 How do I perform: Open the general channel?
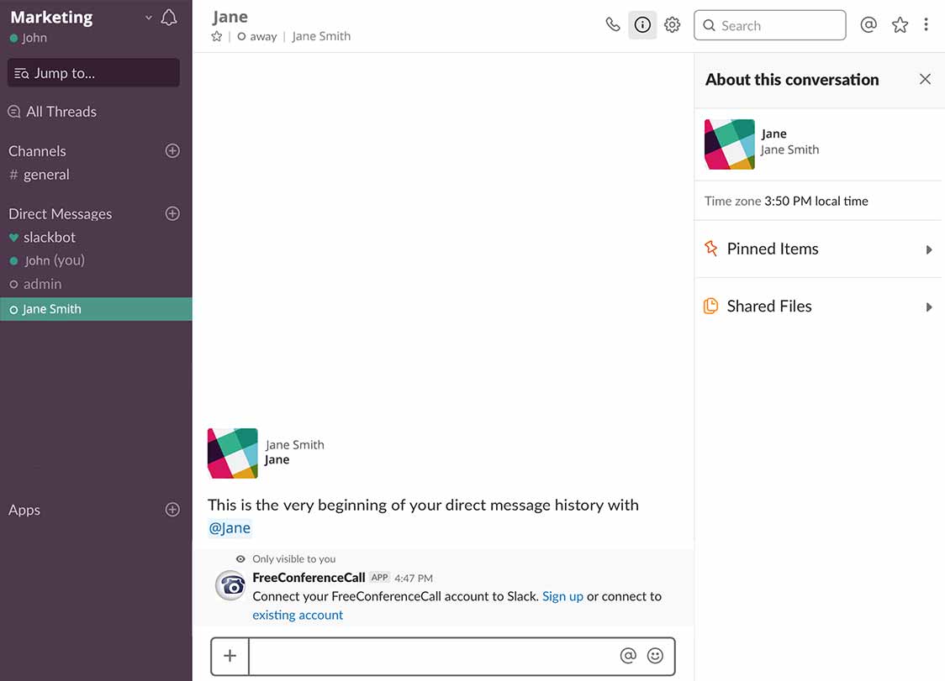tap(46, 175)
